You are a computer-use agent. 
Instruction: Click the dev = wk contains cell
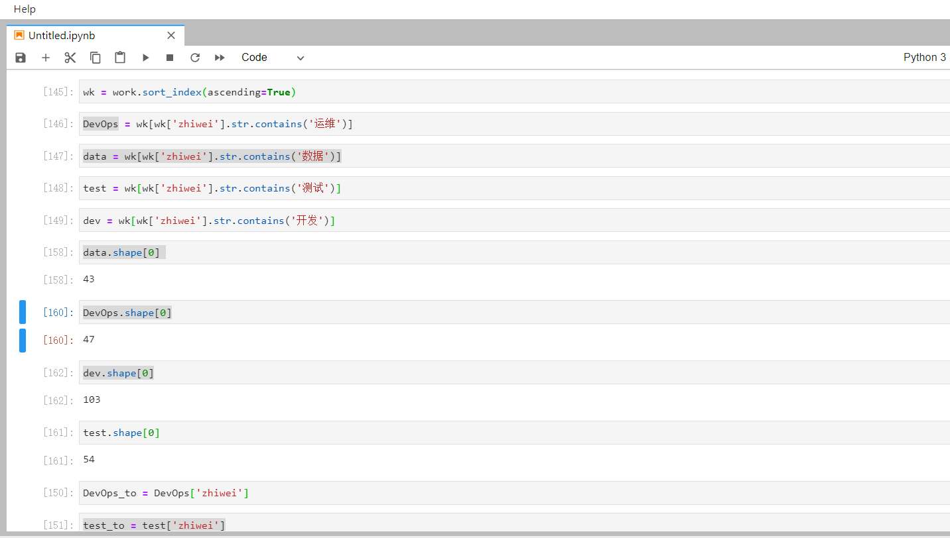514,221
